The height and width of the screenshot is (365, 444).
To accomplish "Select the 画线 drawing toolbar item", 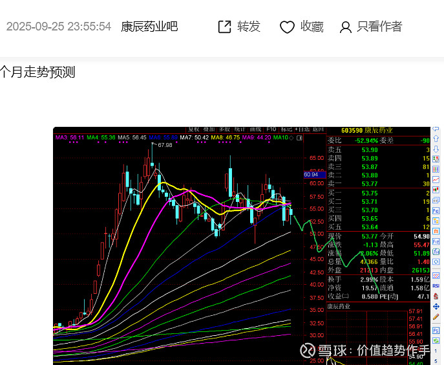I will coord(255,129).
